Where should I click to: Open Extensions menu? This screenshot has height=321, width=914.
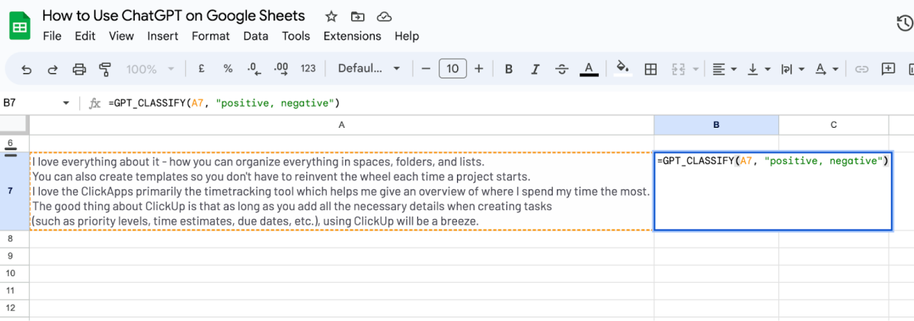coord(353,36)
